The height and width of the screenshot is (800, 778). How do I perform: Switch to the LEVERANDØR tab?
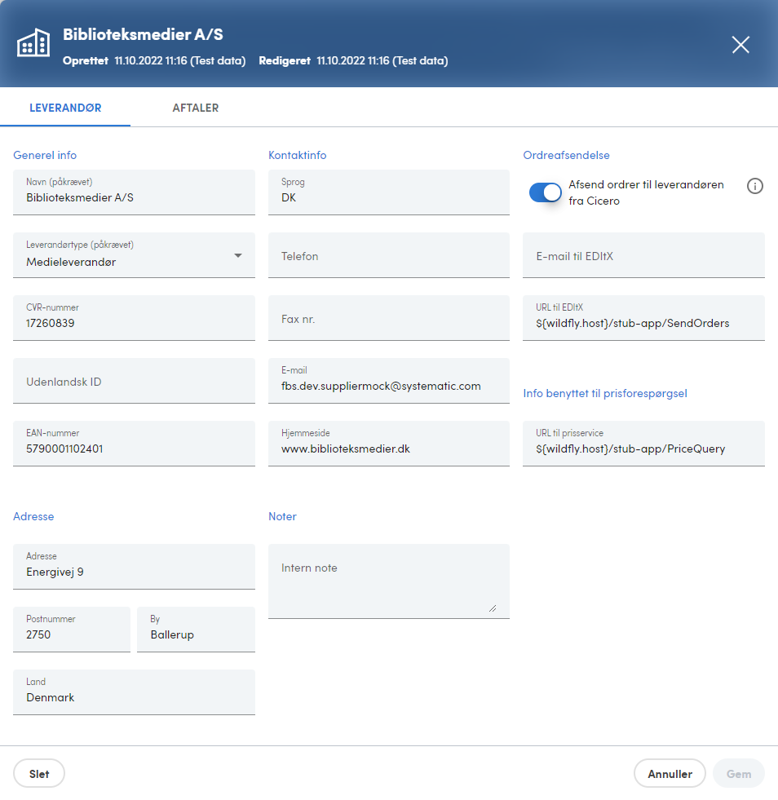(x=65, y=108)
